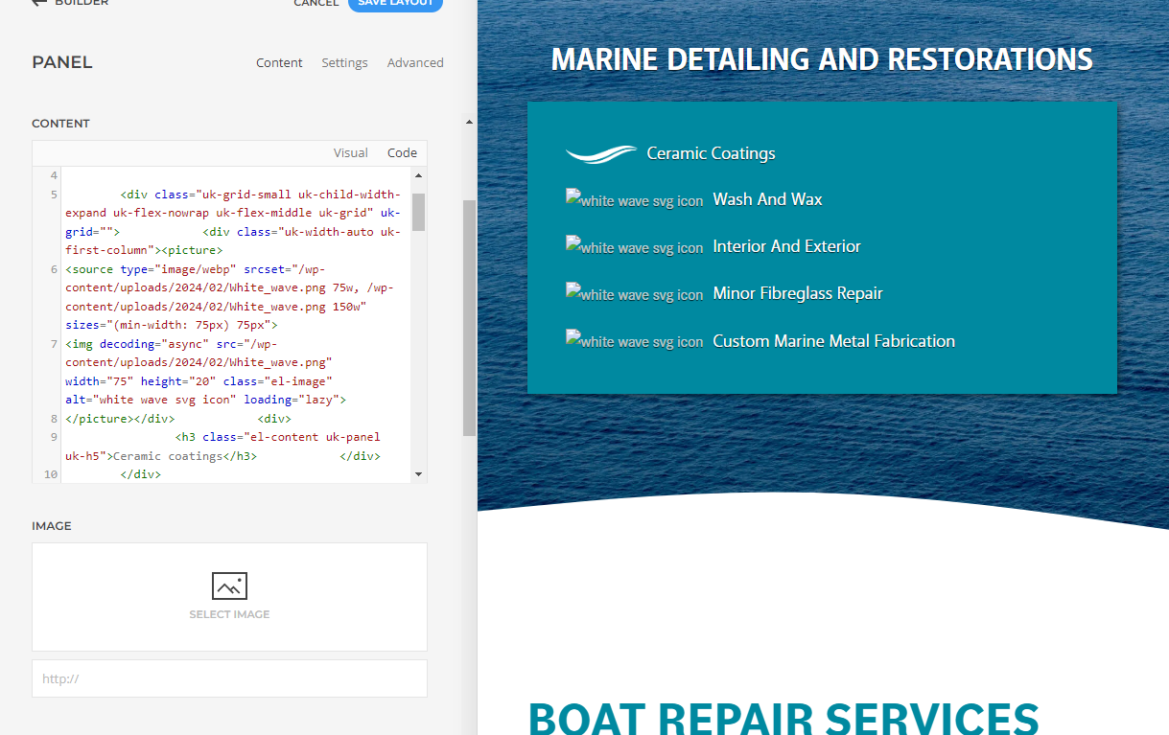The width and height of the screenshot is (1169, 735).
Task: Open the Advanced tab
Action: (x=415, y=62)
